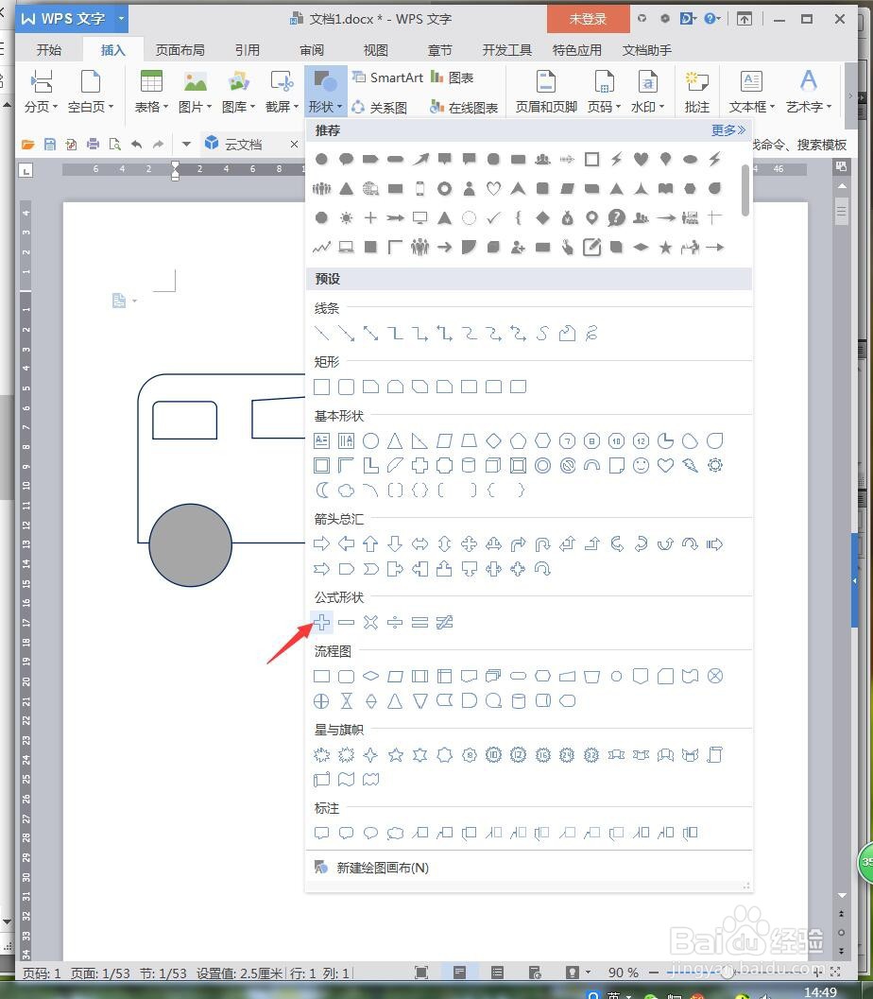Open the Picture insert tool
Image resolution: width=873 pixels, height=999 pixels.
[x=195, y=92]
